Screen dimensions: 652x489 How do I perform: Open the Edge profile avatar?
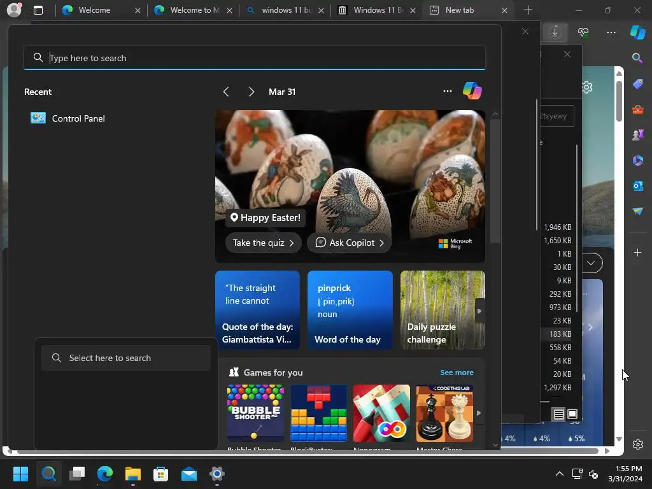click(x=14, y=10)
